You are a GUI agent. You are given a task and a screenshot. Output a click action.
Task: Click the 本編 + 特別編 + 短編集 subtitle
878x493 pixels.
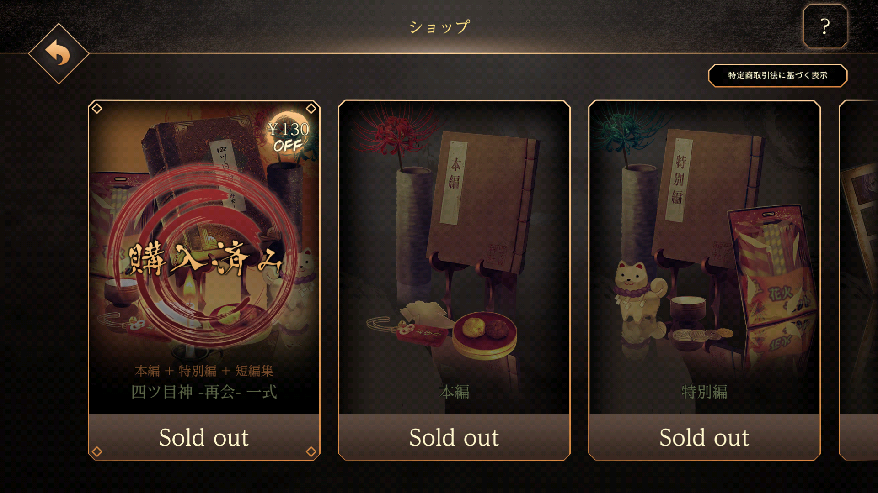pos(204,371)
